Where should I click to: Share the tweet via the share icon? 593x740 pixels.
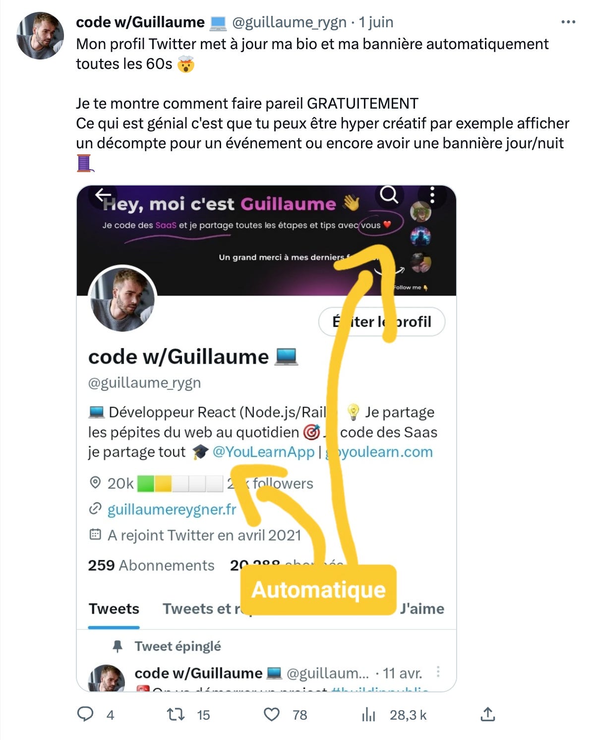(488, 714)
